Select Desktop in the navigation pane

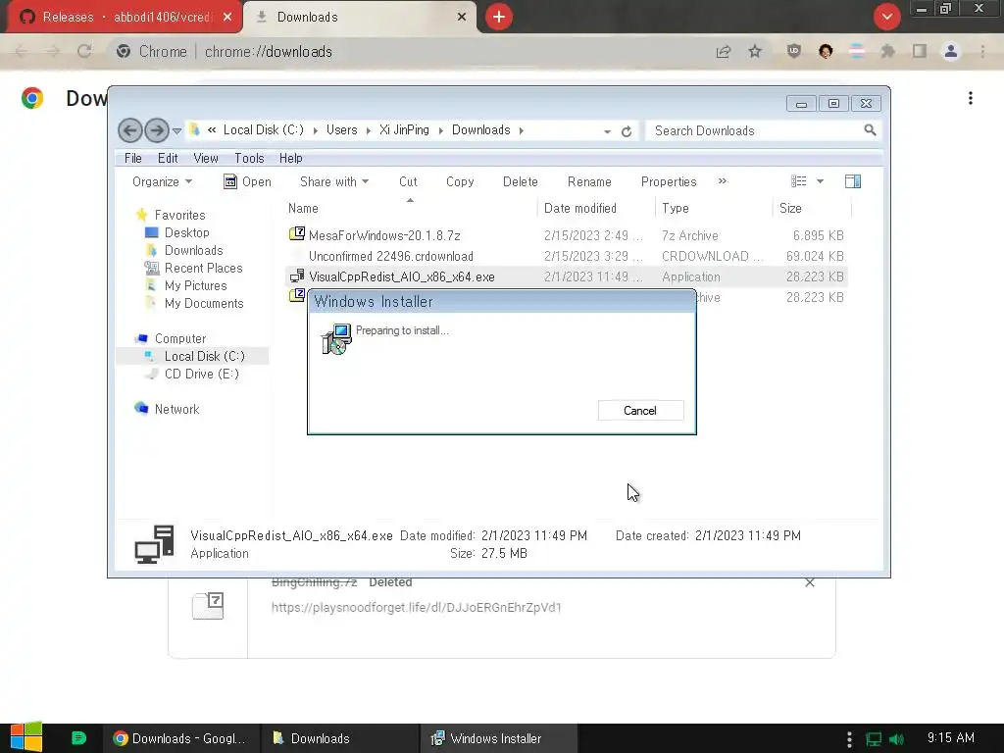186,232
